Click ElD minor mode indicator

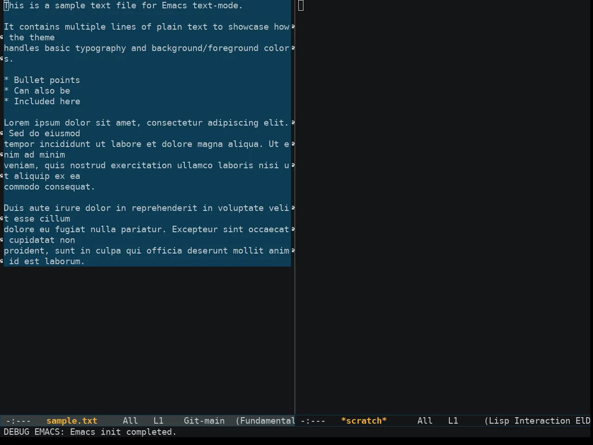583,421
